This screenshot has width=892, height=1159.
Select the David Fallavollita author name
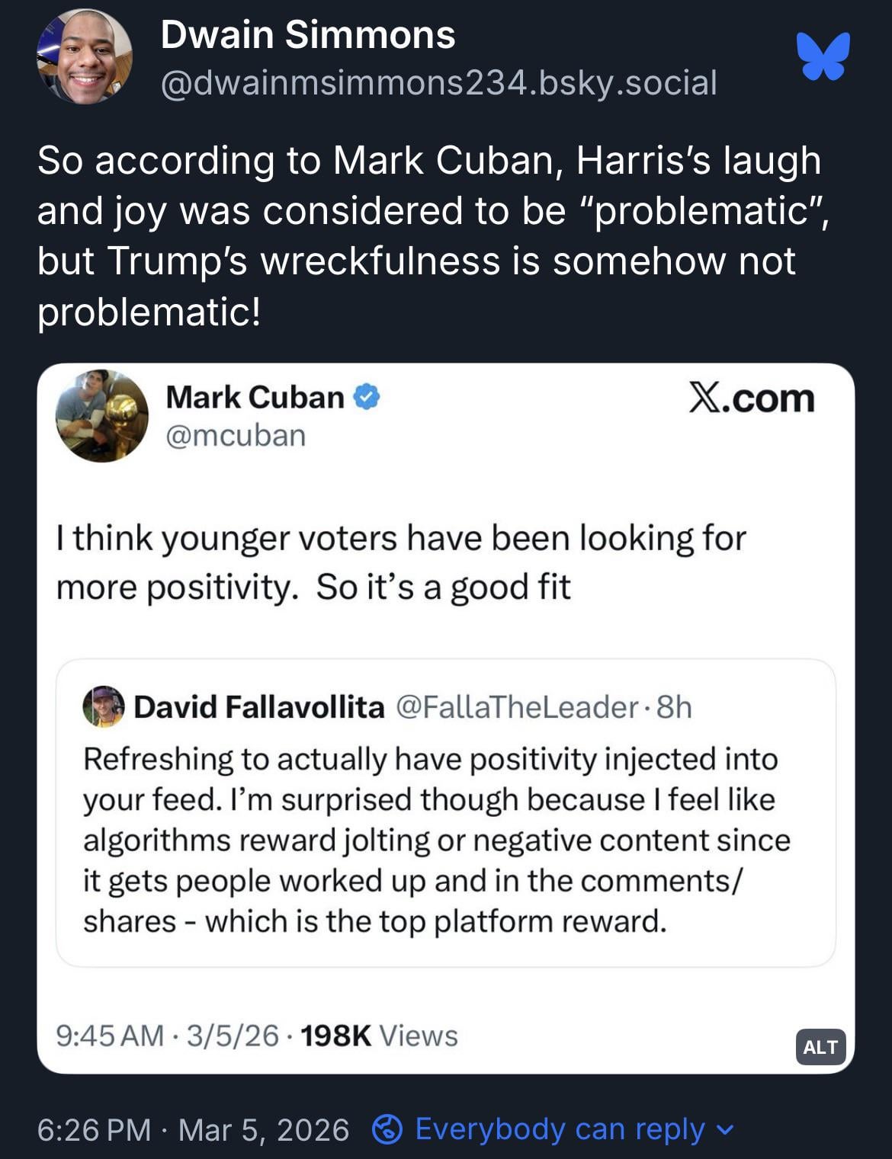259,707
